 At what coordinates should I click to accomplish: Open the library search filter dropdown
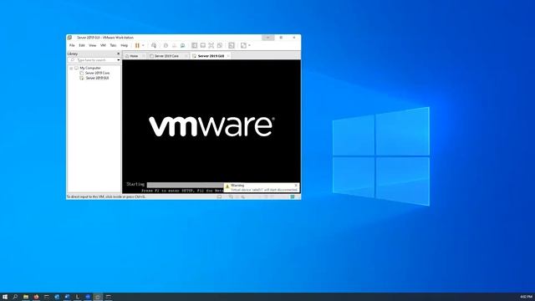point(119,60)
